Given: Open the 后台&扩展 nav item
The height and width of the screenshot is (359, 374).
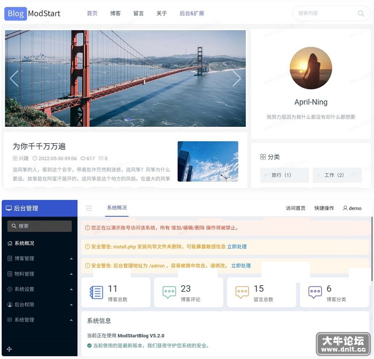Looking at the screenshot, I should [192, 14].
